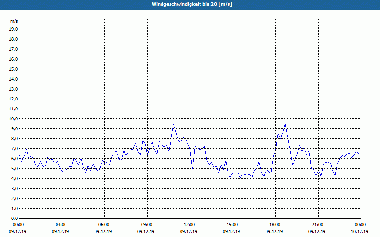Select the y-axis value '15,0'

13,69
